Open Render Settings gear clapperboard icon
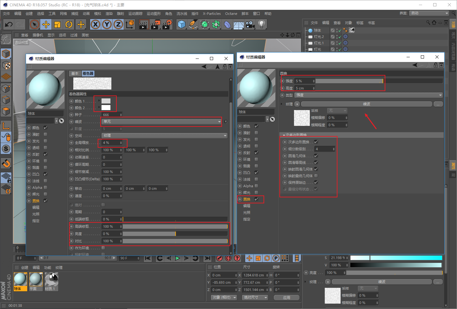The image size is (457, 309). tap(167, 24)
